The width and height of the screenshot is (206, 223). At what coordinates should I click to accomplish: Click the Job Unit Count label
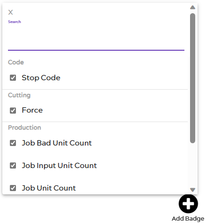pos(49,188)
